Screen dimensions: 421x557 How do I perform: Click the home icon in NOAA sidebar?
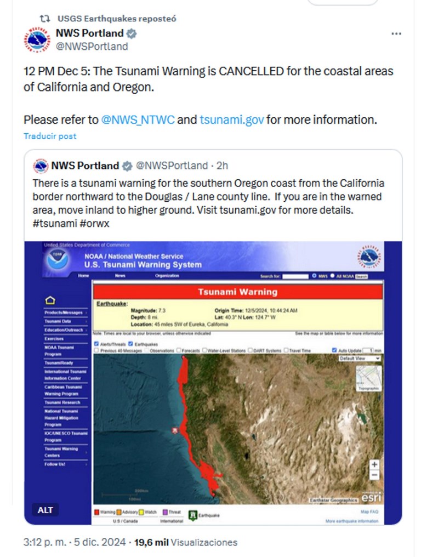coord(50,300)
